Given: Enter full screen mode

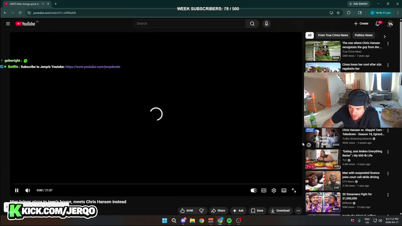Looking at the screenshot, I should (294, 190).
